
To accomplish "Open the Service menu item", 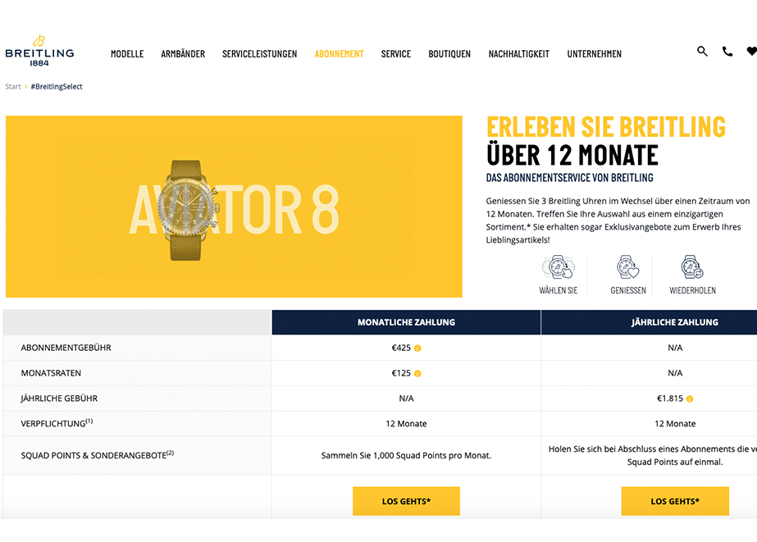I will click(x=396, y=54).
